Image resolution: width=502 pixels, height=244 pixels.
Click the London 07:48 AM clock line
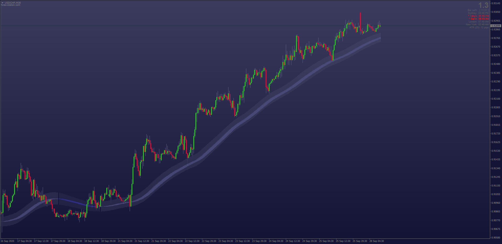479,22
